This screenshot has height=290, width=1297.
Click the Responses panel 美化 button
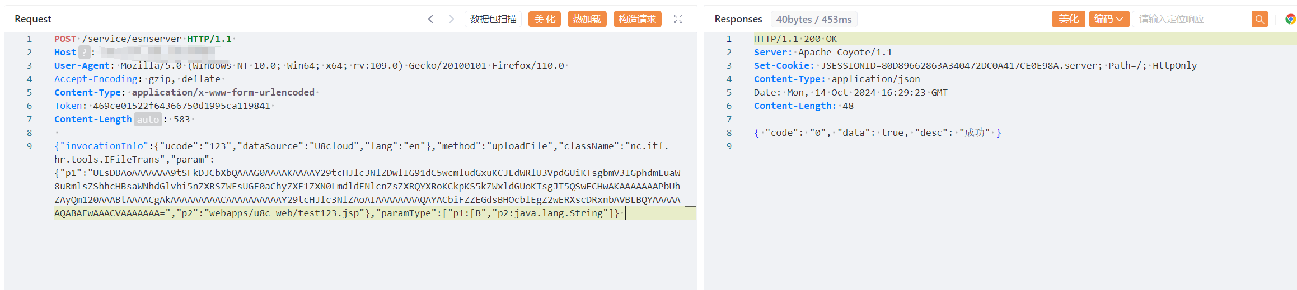1069,19
